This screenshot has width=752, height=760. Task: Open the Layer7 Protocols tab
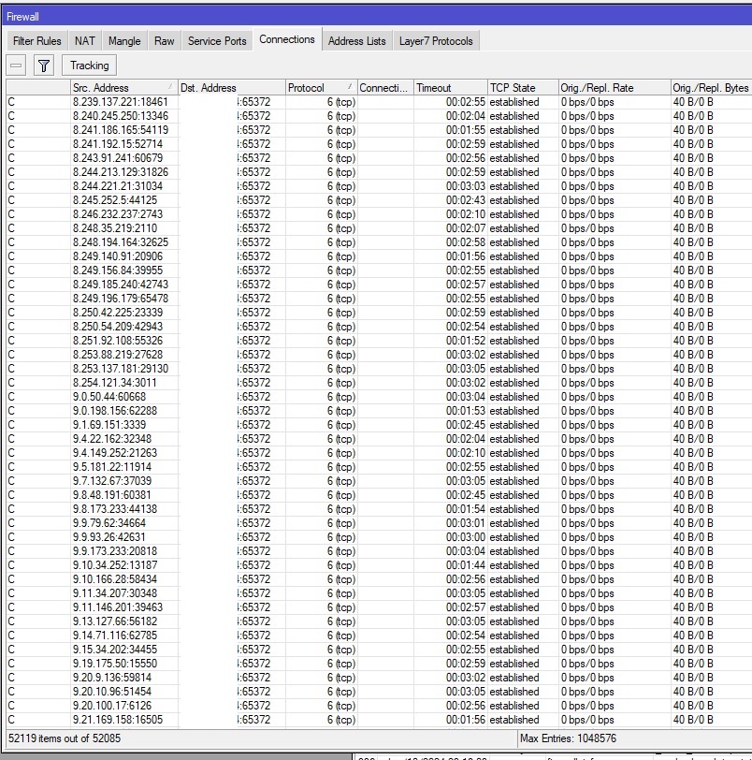tap(436, 41)
